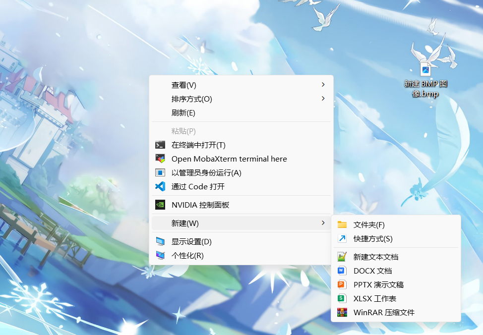
Task: Click the 新建 BMP 图像.bmp file name label
Action: pyautogui.click(x=425, y=88)
